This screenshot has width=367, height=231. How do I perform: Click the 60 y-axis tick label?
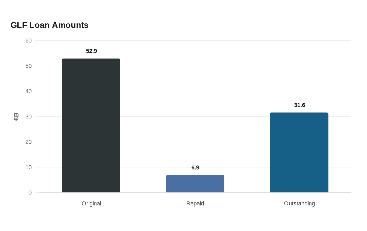click(29, 41)
